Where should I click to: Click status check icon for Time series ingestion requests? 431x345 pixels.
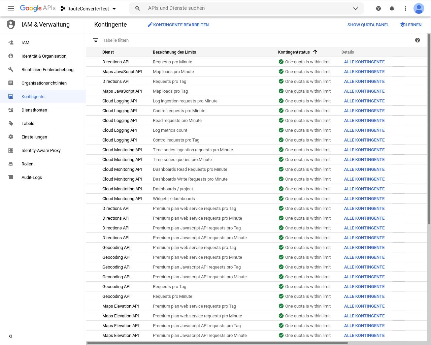(281, 150)
